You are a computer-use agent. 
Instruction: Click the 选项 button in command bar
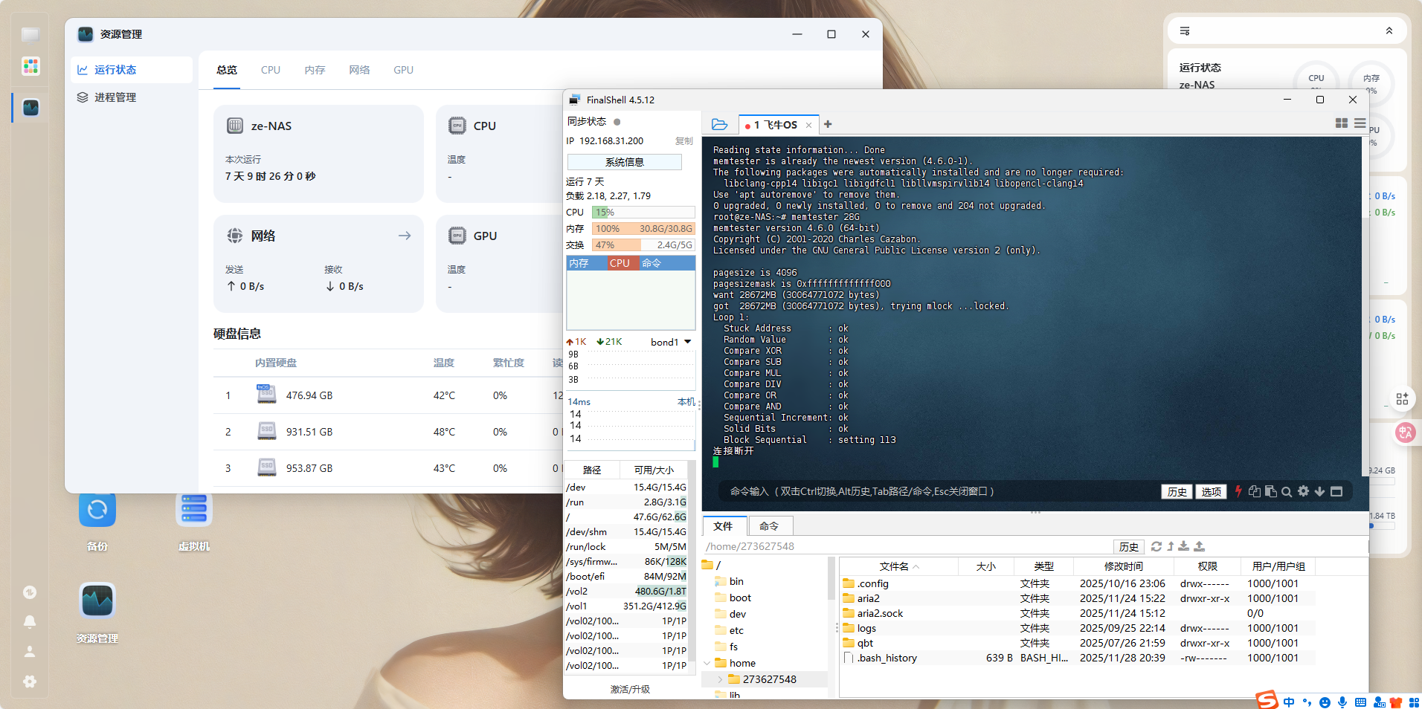tap(1211, 491)
